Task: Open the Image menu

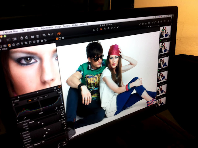Action: point(58,27)
